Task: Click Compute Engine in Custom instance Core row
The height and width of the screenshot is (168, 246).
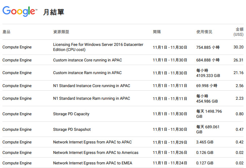Action: [x=17, y=60]
